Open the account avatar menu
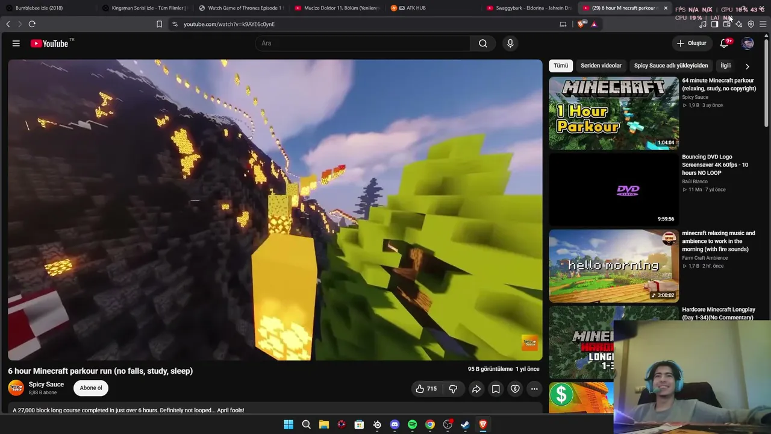This screenshot has width=771, height=434. tap(748, 43)
